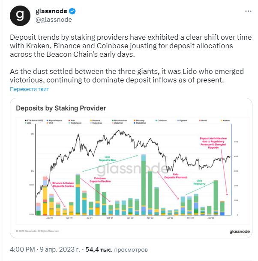Click the Coinbase Deposits Decline annotation

(100, 180)
